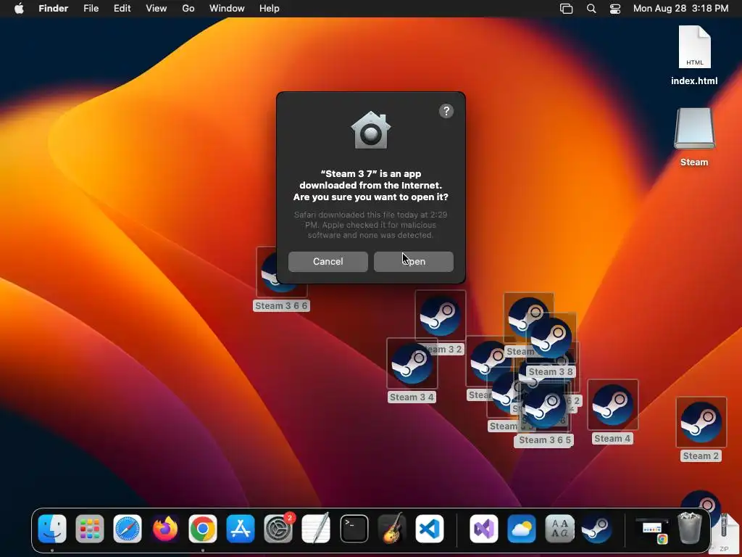
Task: Open Google Chrome from the Dock
Action: point(203,528)
